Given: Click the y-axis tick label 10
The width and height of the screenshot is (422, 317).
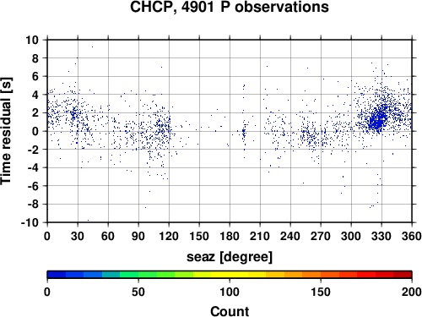Looking at the screenshot, I should click(32, 40).
